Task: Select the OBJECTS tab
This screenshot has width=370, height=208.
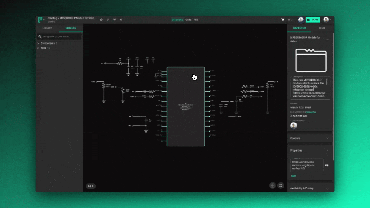Action: (x=70, y=28)
